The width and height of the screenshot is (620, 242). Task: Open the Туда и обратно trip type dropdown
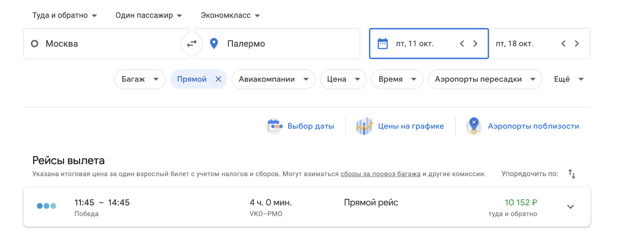64,16
